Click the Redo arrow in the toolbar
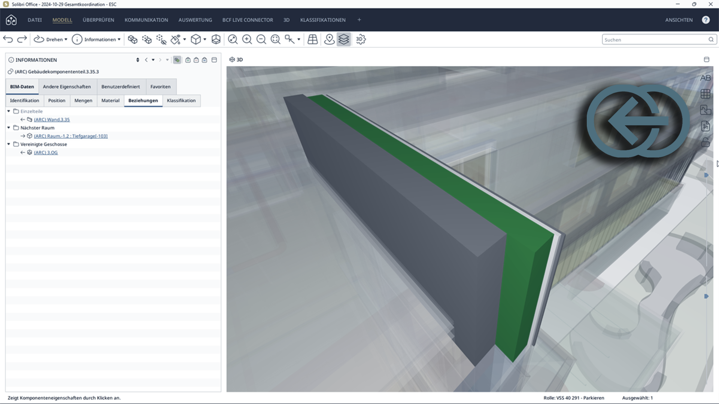The width and height of the screenshot is (719, 404). [x=22, y=39]
